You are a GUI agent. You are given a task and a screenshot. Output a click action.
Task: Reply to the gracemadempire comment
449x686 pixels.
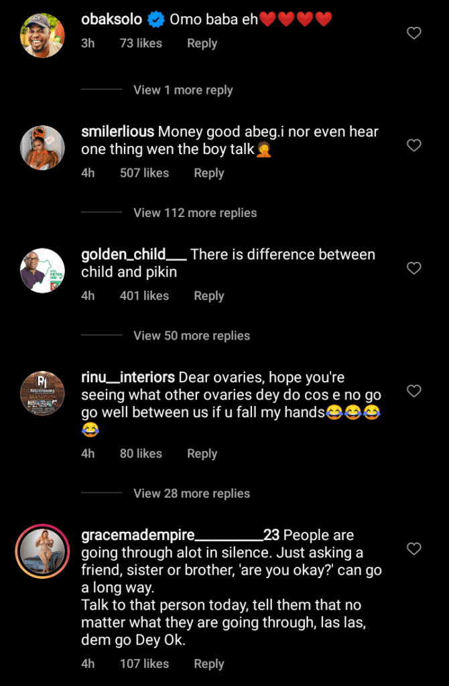[x=208, y=664]
